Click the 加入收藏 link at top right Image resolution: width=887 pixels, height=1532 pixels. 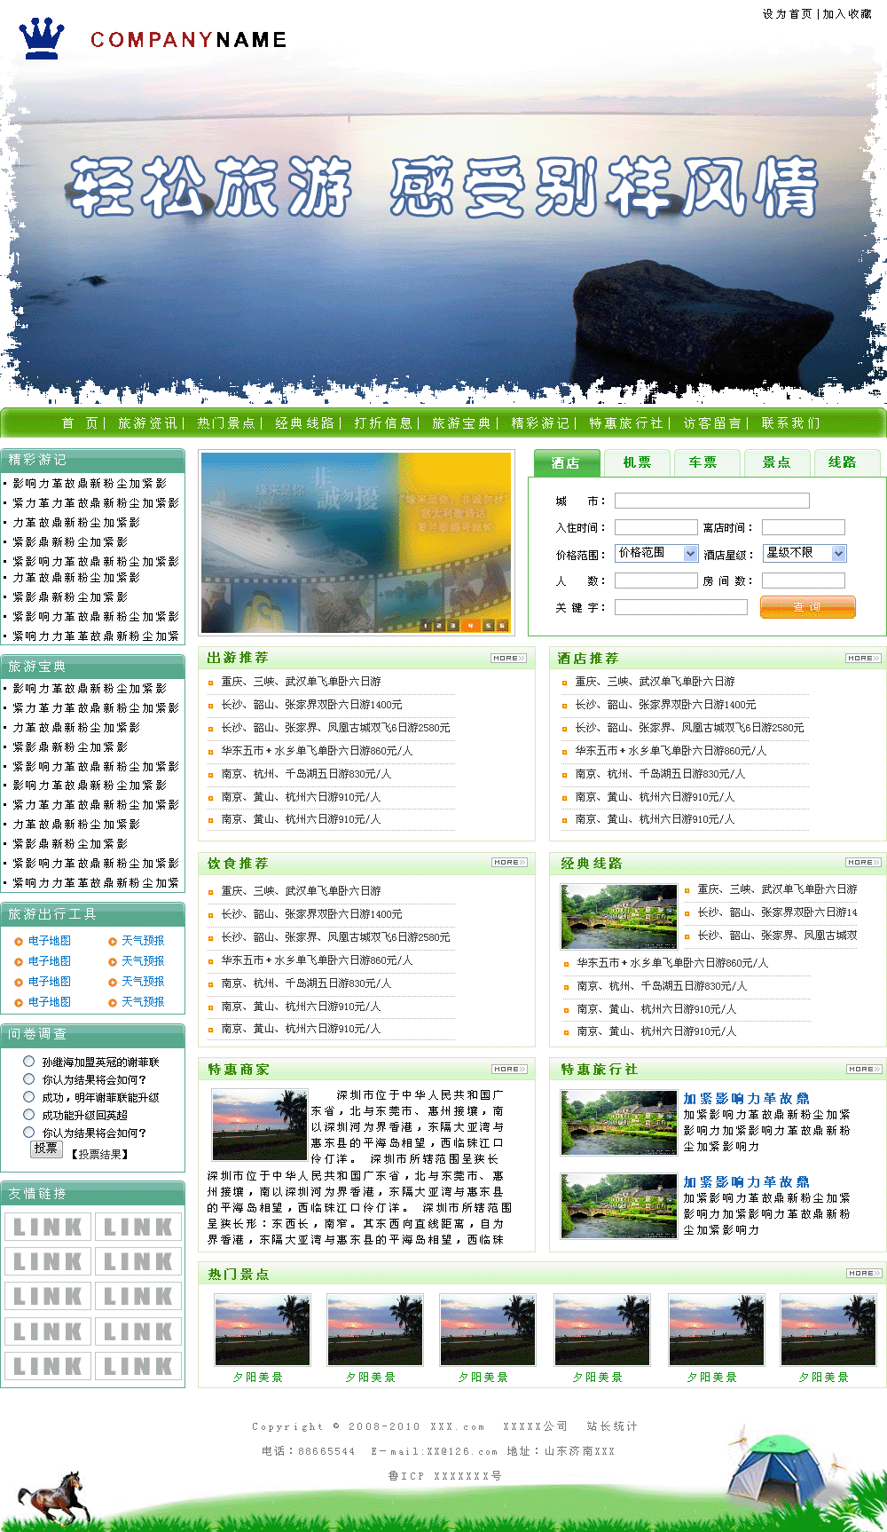click(847, 14)
